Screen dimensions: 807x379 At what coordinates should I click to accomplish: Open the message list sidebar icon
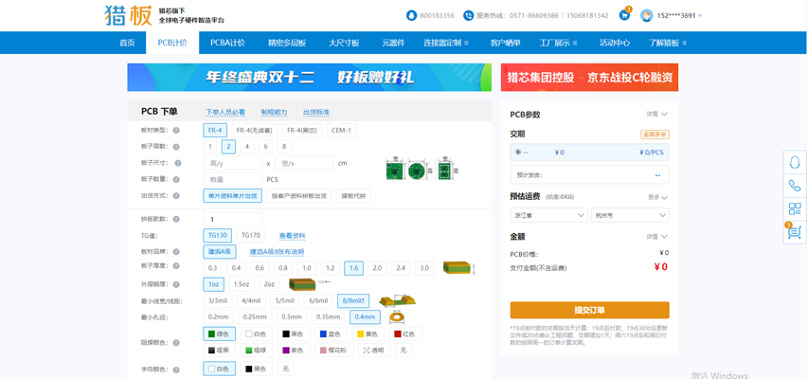(x=795, y=231)
